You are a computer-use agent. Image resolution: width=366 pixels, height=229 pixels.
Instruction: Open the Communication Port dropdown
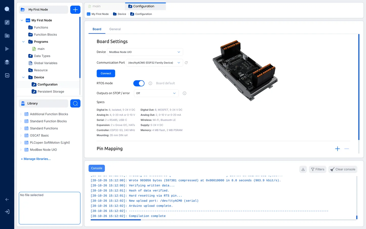pyautogui.click(x=154, y=63)
